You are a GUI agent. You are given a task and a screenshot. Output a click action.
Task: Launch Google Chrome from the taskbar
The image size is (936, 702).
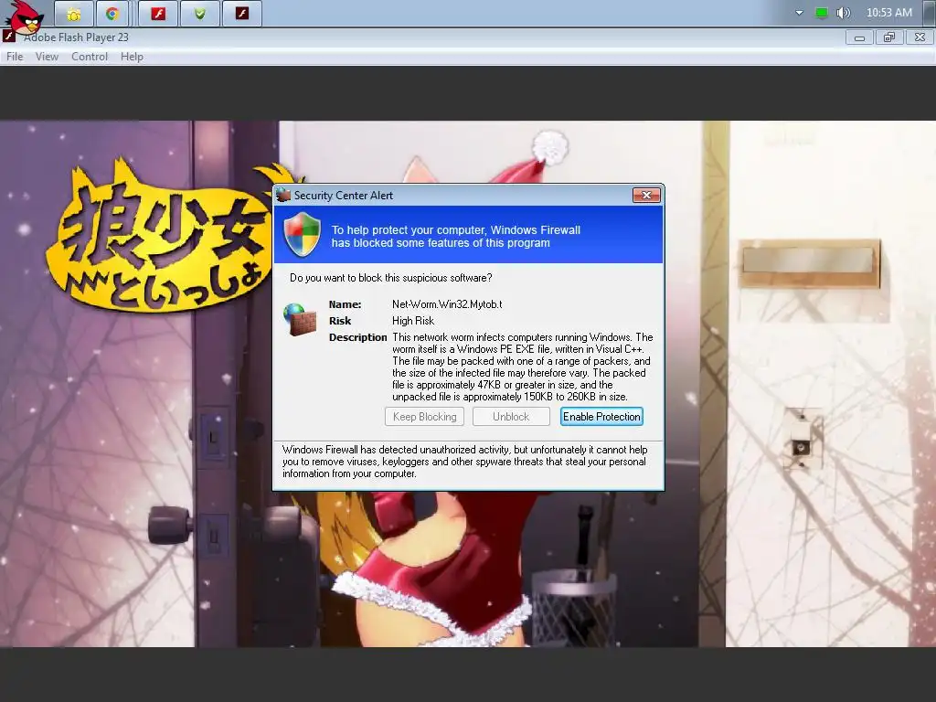click(112, 14)
